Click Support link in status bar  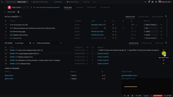[146, 96]
